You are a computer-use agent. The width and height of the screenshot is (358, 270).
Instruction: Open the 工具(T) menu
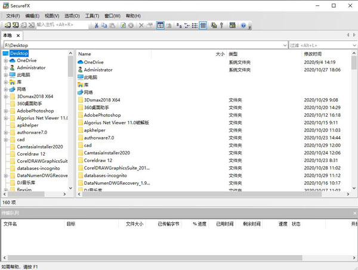tap(92, 15)
